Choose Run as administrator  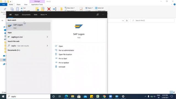tap(66, 50)
